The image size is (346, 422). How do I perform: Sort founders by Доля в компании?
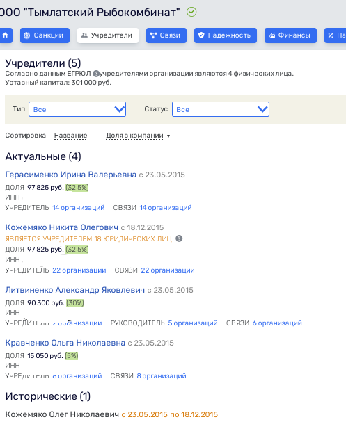134,136
